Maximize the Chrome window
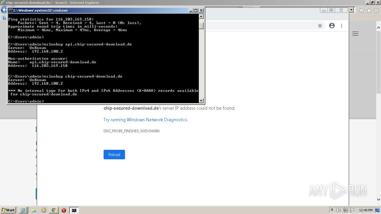The width and height of the screenshot is (381, 214). (331, 10)
